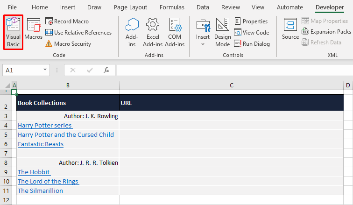The height and width of the screenshot is (205, 353).
Task: Open COM Add-ins dialog
Action: click(x=175, y=32)
